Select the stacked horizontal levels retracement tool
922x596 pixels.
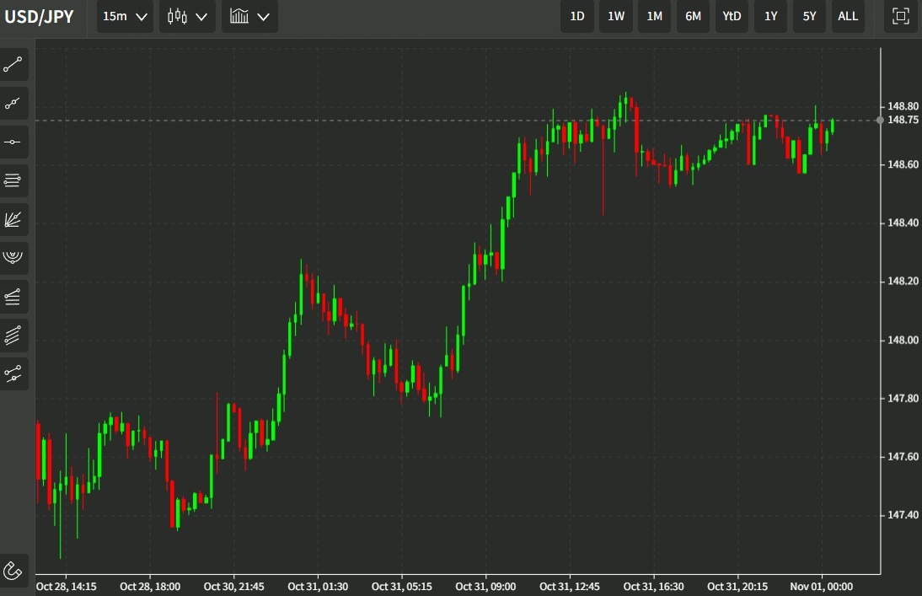tap(13, 180)
